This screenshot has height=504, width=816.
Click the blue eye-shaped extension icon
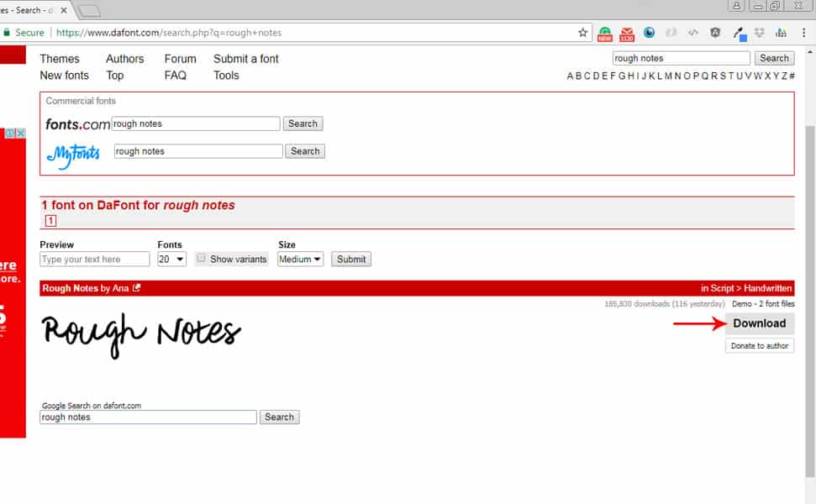[649, 33]
